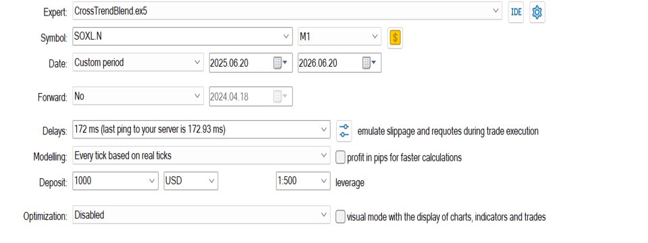648x243 pixels.
Task: Enable visual mode checkbox
Action: [340, 217]
